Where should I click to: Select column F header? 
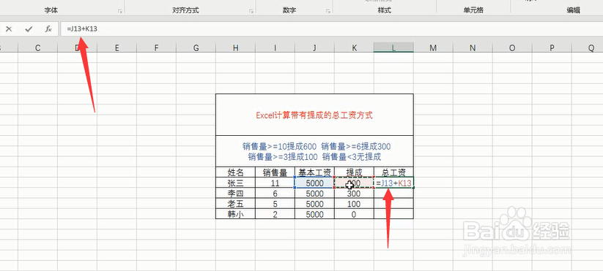(x=156, y=47)
